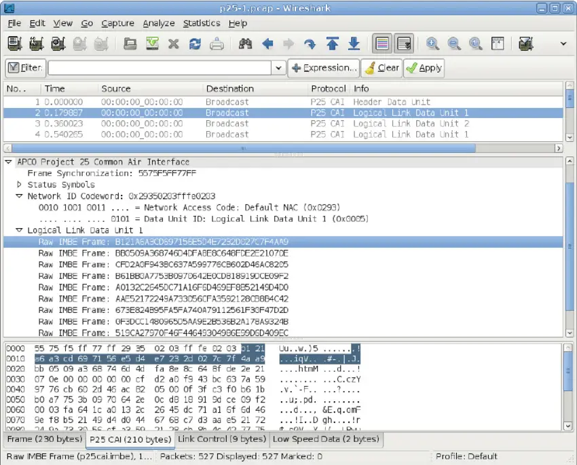The width and height of the screenshot is (577, 465).
Task: Open capture options toolbar icon
Action: (x=36, y=43)
